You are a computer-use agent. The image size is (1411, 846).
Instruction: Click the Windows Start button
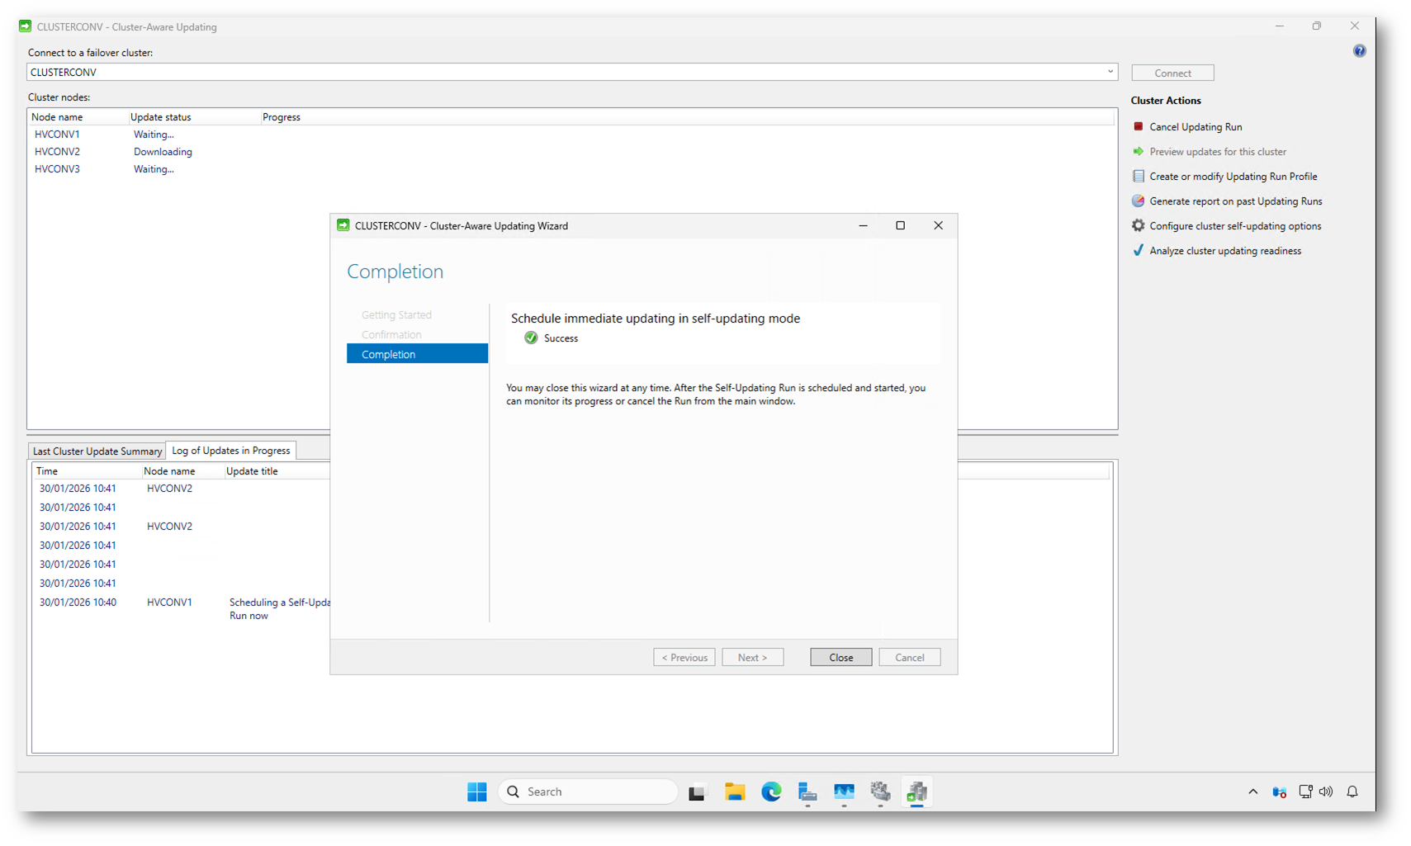477,792
